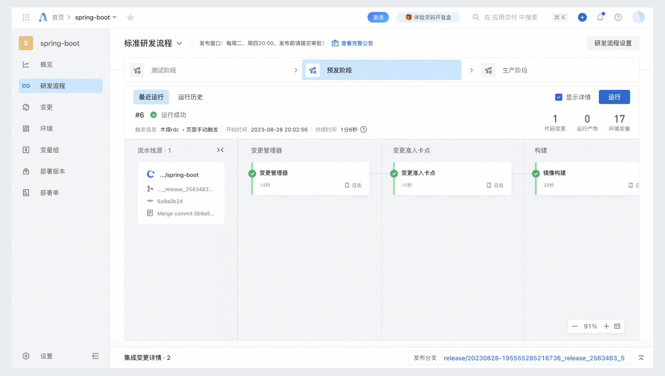
Task: Click the 研发流程 infinity icon
Action: tap(26, 86)
